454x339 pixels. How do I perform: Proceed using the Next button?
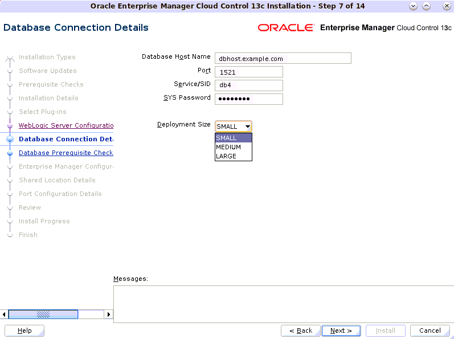341,330
